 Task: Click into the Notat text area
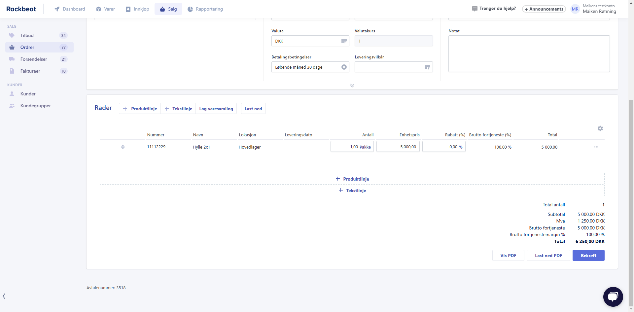click(529, 53)
